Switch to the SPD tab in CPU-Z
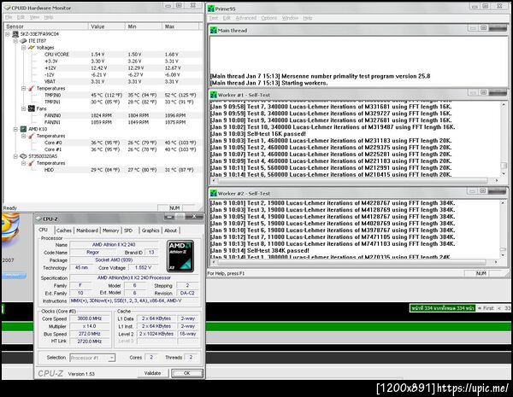 (128, 231)
